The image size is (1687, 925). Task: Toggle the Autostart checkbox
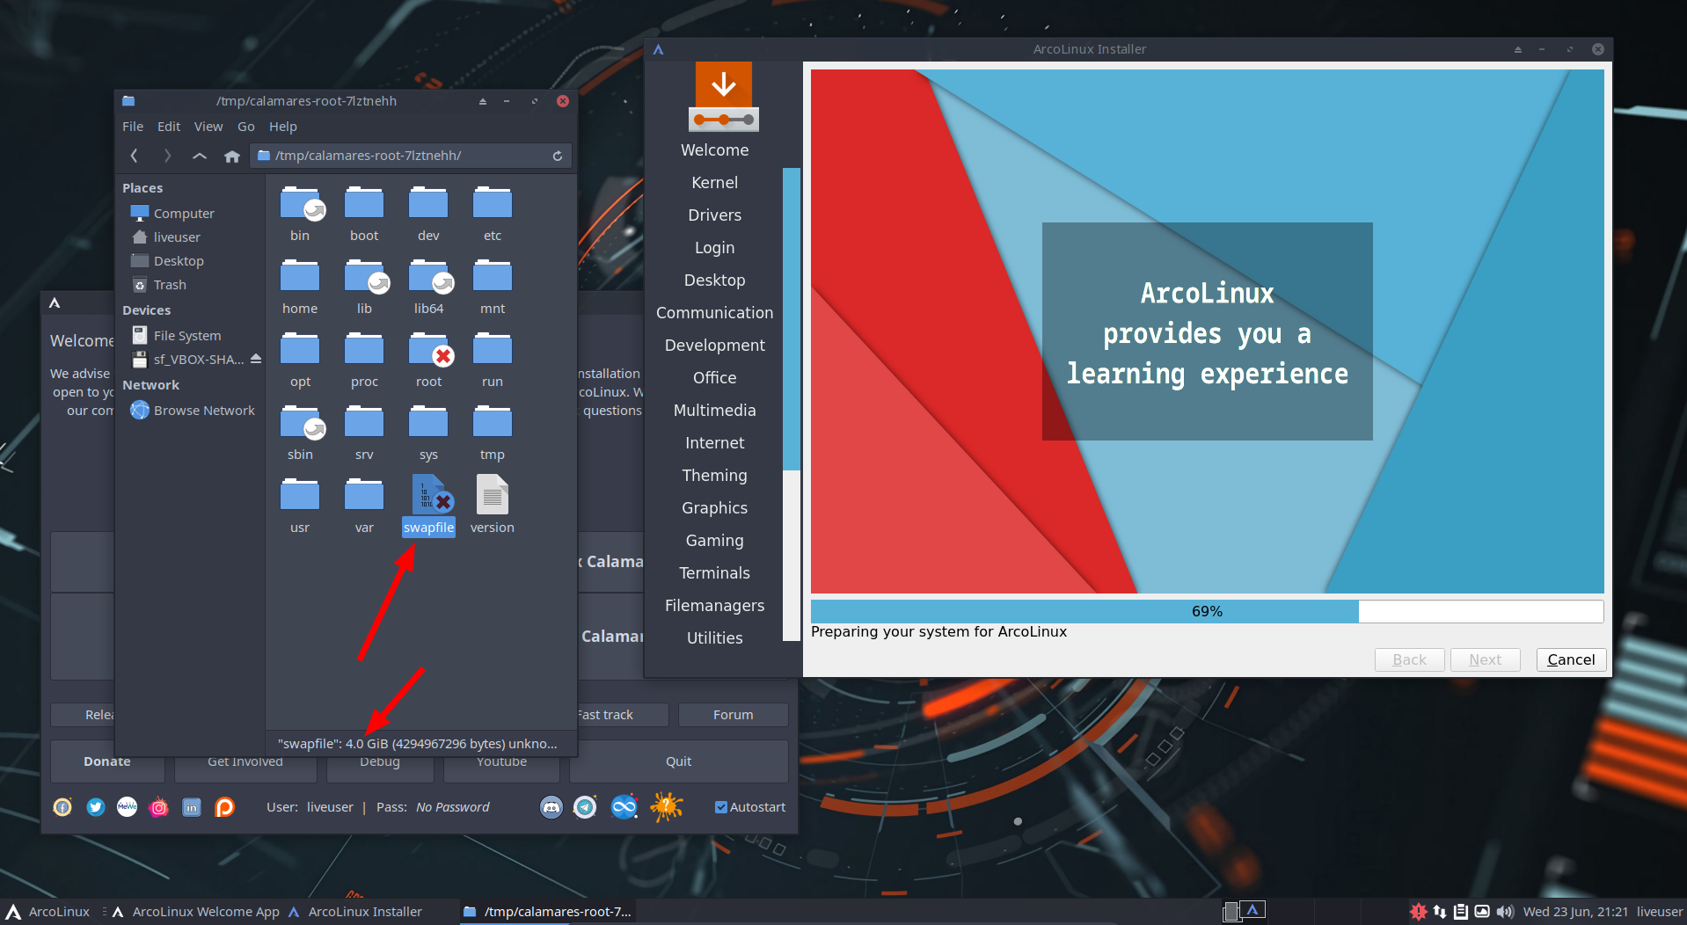point(721,807)
